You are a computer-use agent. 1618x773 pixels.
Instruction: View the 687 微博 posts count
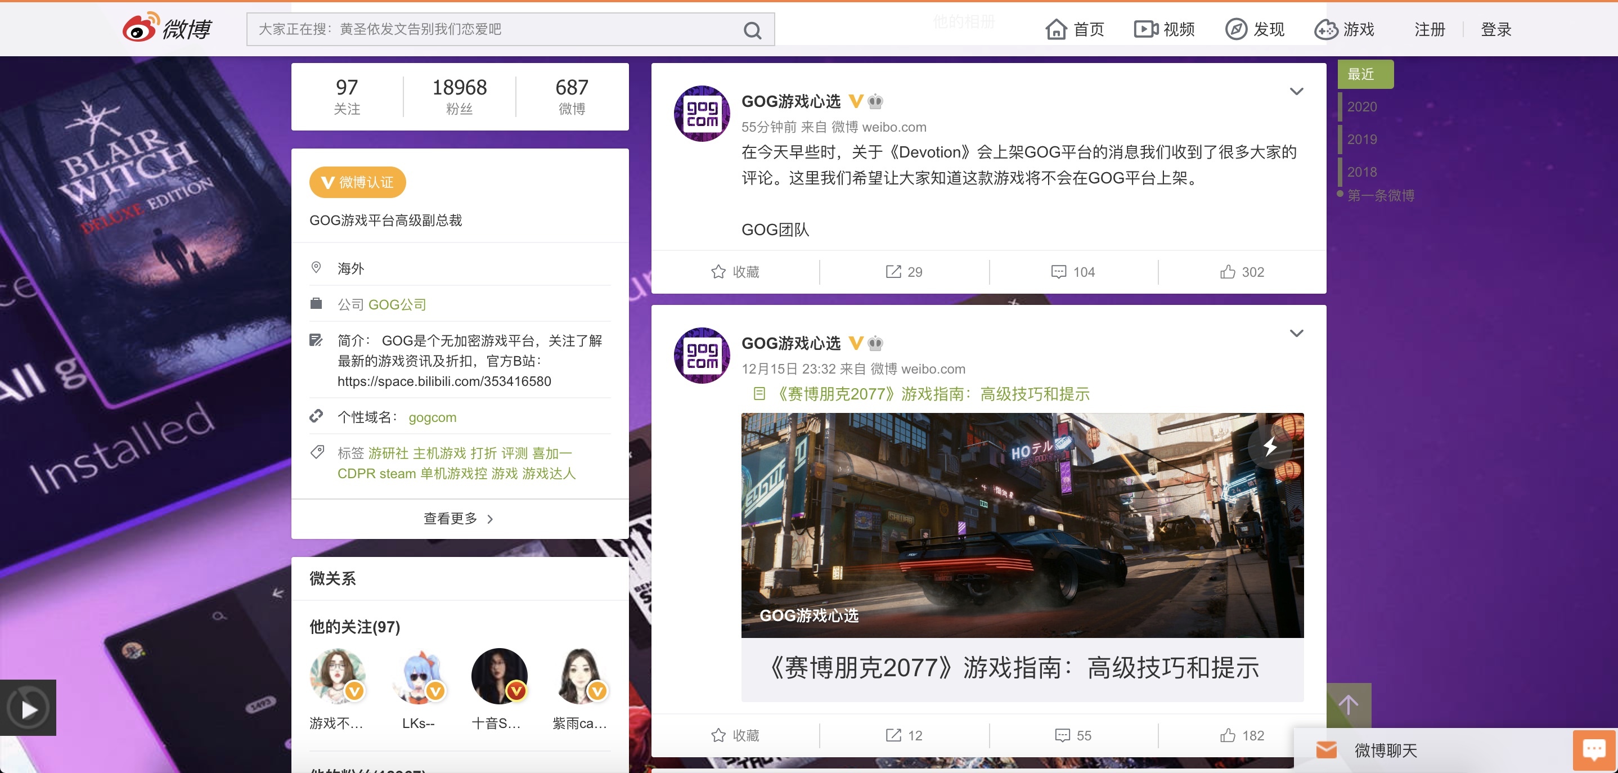pyautogui.click(x=572, y=97)
